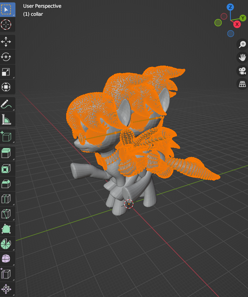Click the hand pan view button
The image size is (248, 297).
pyautogui.click(x=242, y=58)
